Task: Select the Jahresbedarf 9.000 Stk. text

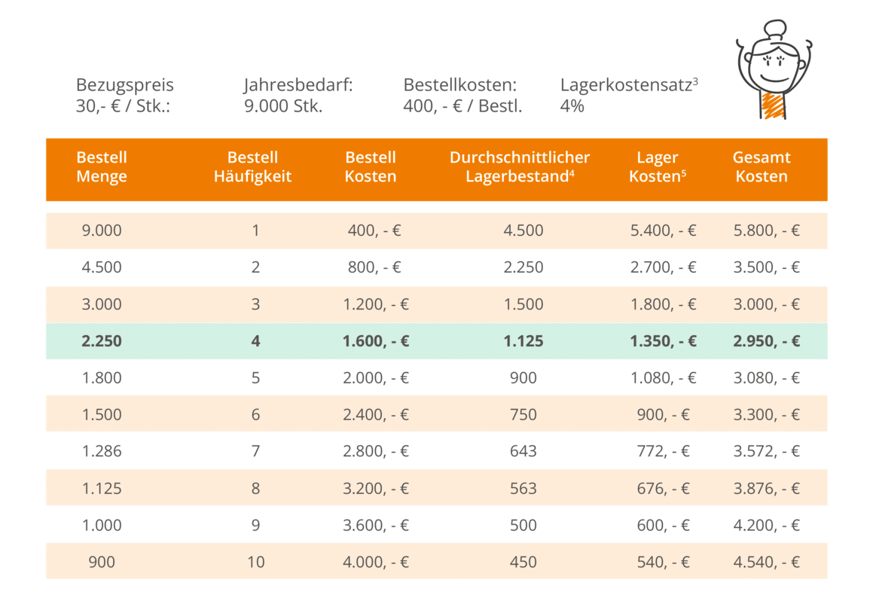Action: (298, 96)
